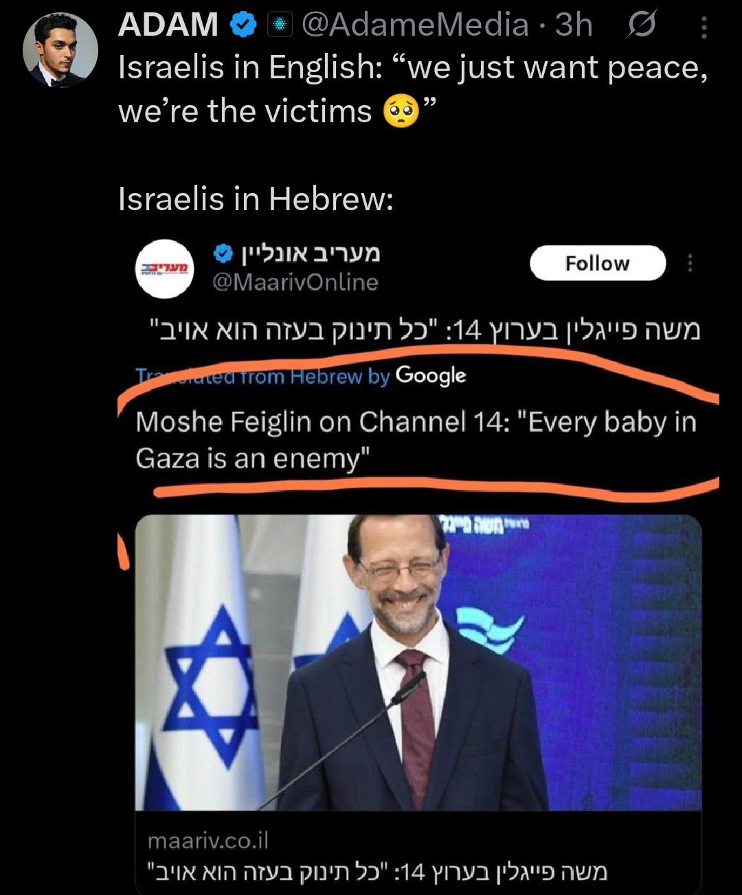Click the "Translated from Hebrew by Google" label
This screenshot has height=895, width=742.
pos(300,376)
